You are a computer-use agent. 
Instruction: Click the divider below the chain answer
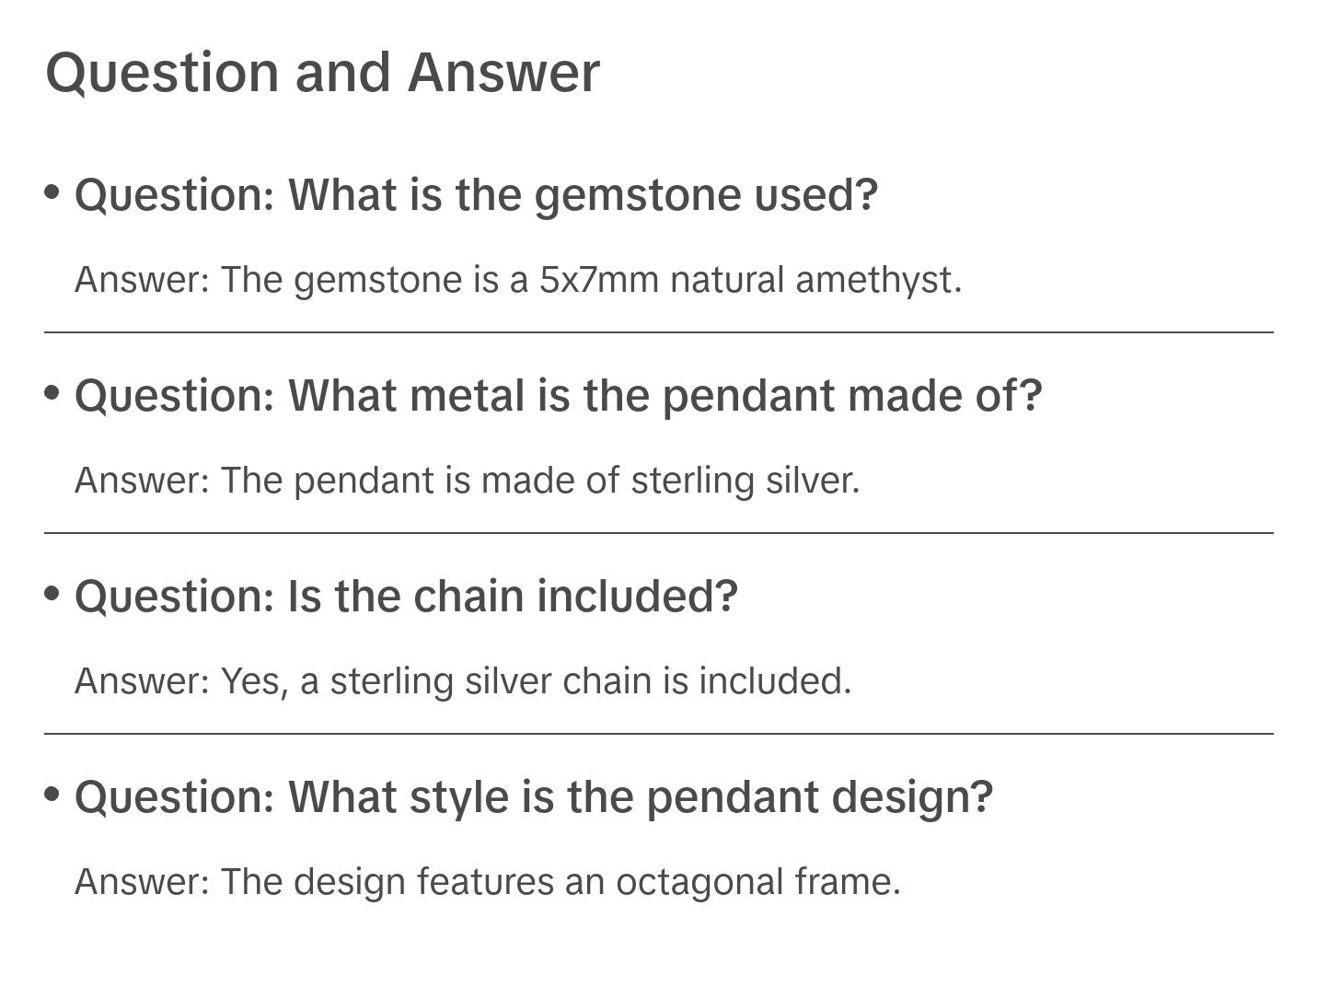pos(659,734)
